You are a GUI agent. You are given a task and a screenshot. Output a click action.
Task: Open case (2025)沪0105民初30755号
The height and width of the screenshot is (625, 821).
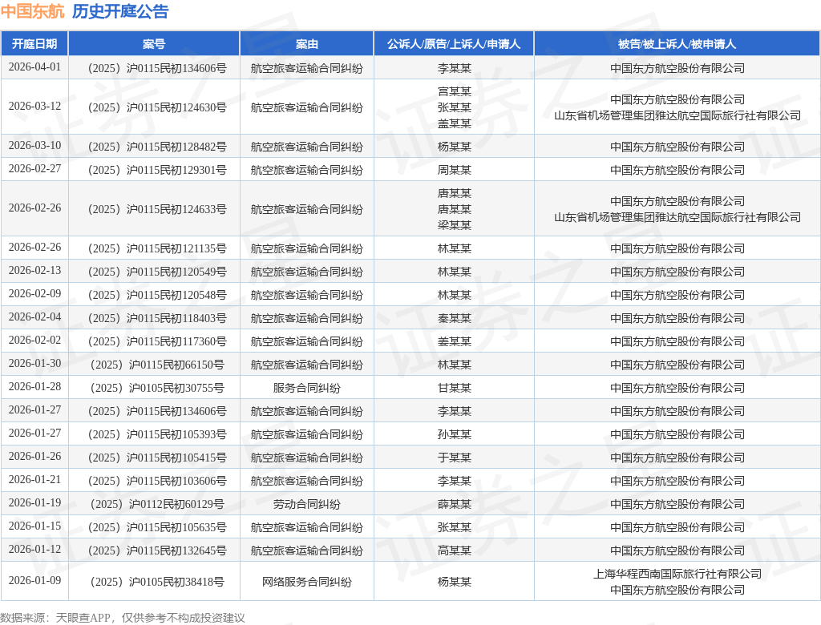[154, 388]
